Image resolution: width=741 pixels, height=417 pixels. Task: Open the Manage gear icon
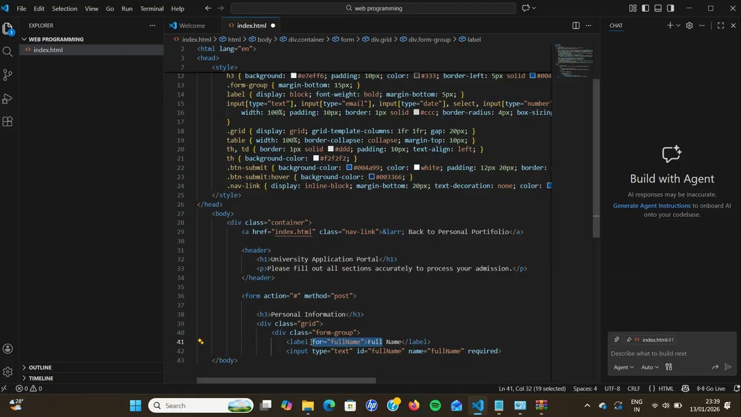tap(8, 372)
